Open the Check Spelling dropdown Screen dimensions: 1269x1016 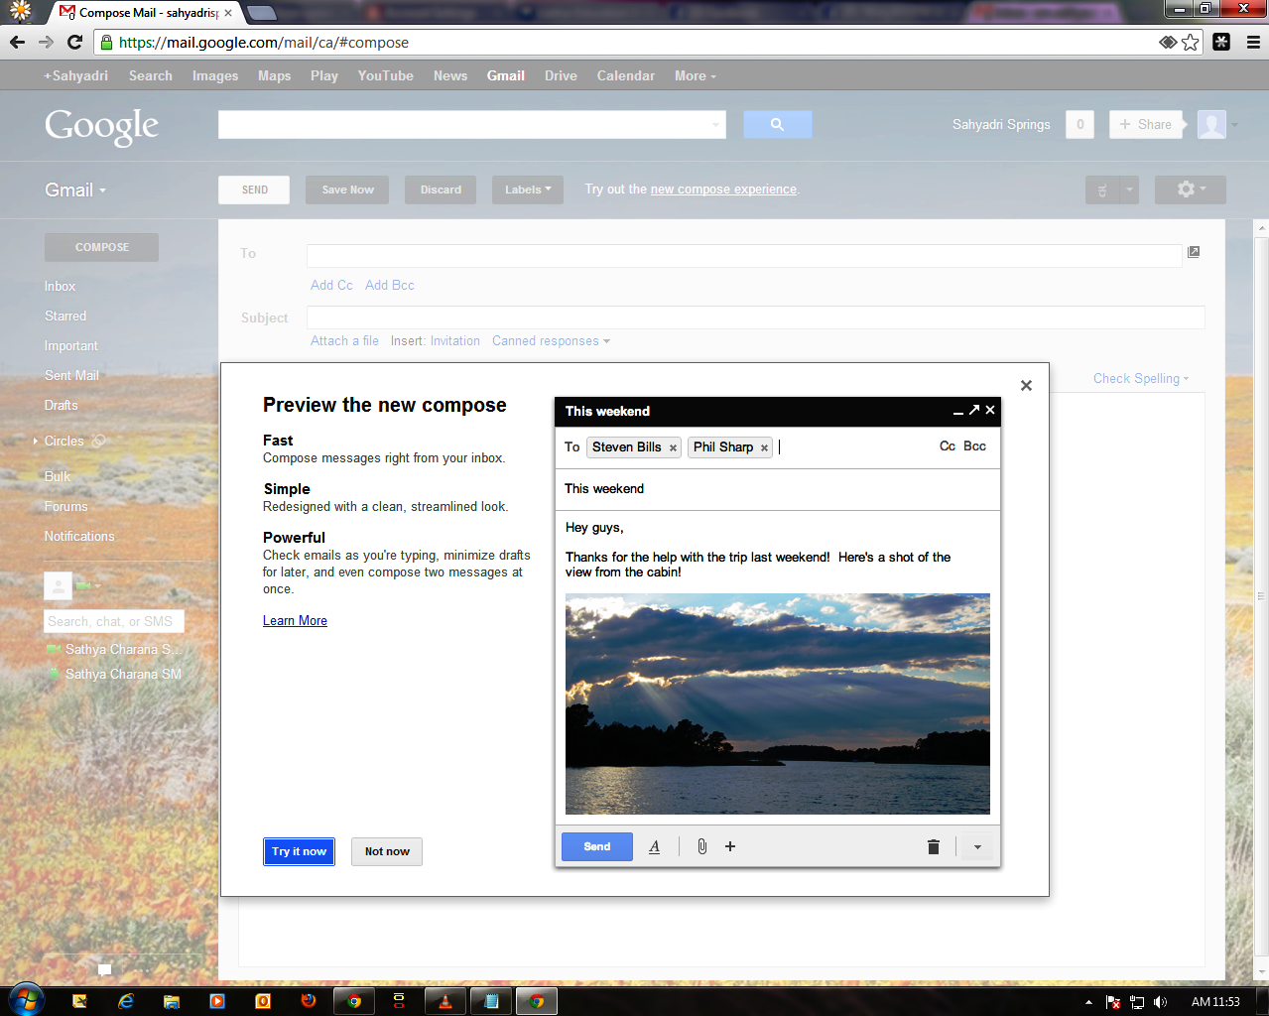(1140, 378)
